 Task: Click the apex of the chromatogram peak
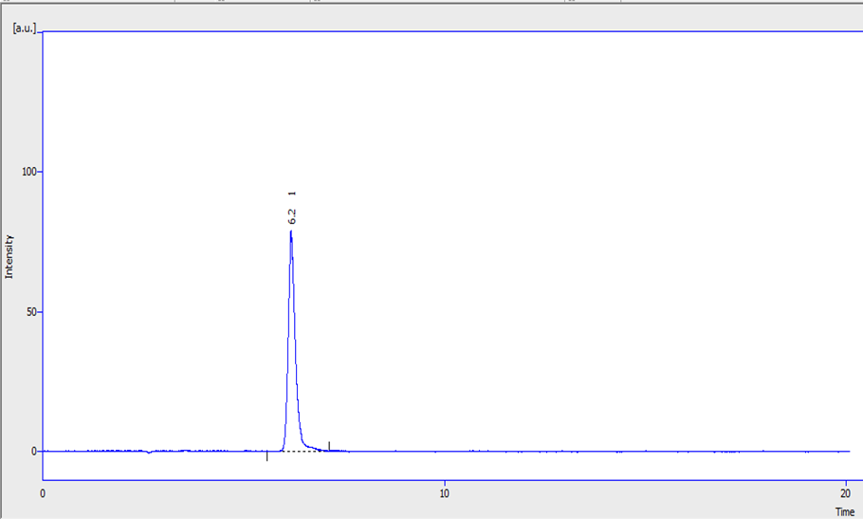tap(290, 232)
